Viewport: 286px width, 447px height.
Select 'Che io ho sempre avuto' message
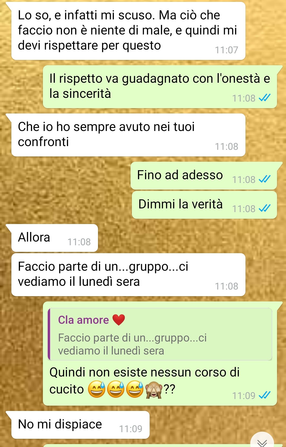point(128,135)
